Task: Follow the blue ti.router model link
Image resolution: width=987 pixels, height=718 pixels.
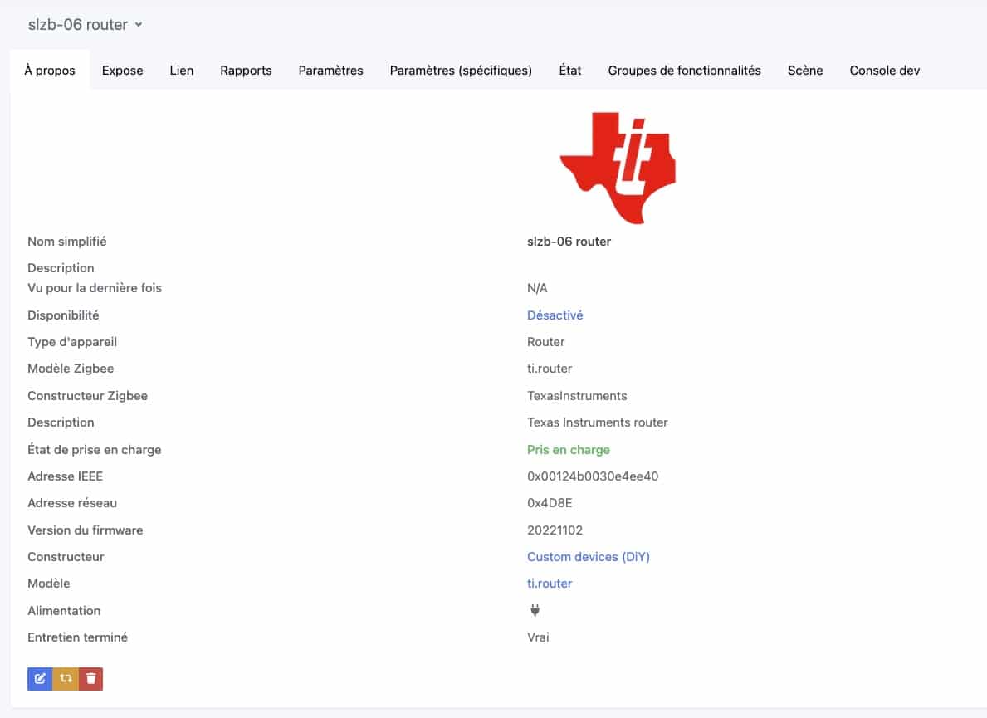Action: click(550, 584)
